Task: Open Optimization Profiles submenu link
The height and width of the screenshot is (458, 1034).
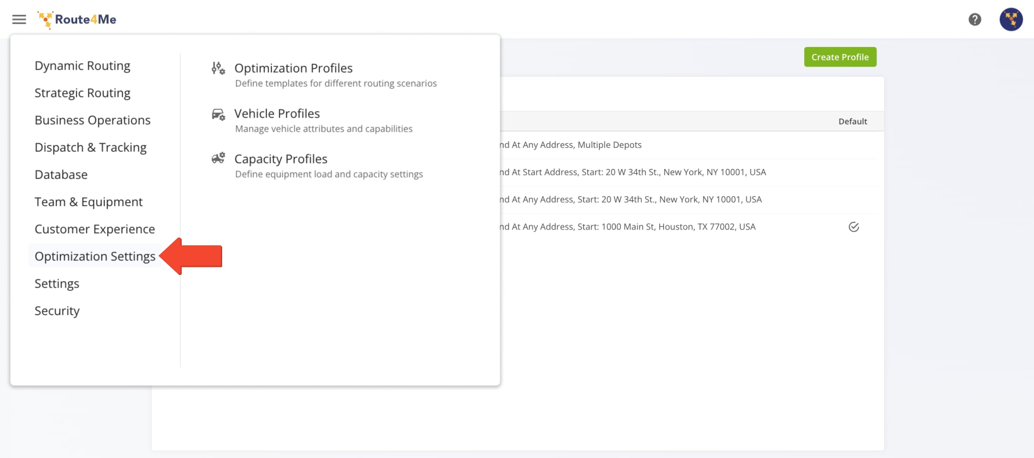Action: pos(293,68)
